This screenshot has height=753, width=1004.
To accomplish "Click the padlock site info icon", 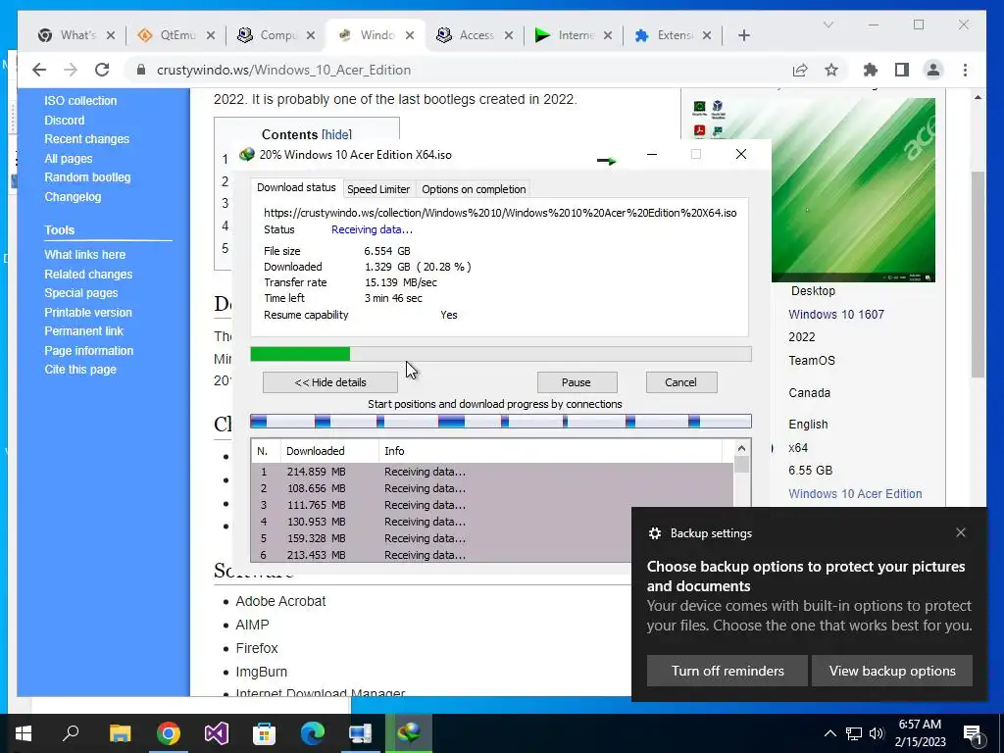I will pyautogui.click(x=141, y=70).
